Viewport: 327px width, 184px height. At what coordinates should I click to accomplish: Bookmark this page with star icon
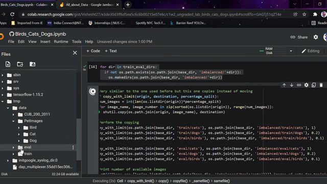coord(305,14)
